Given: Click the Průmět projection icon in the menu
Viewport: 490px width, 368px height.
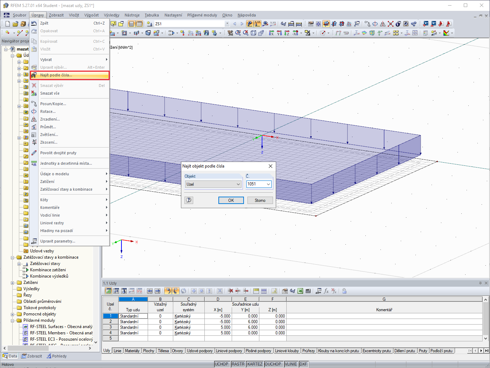Looking at the screenshot, I should point(34,127).
